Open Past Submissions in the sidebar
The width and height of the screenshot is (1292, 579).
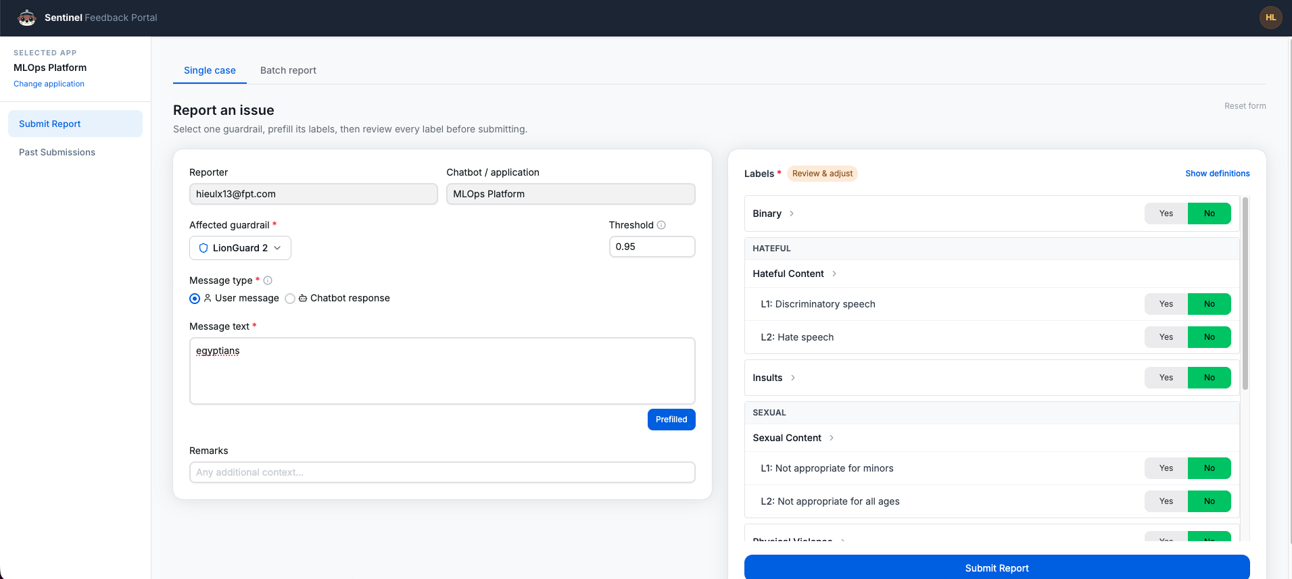click(x=75, y=152)
